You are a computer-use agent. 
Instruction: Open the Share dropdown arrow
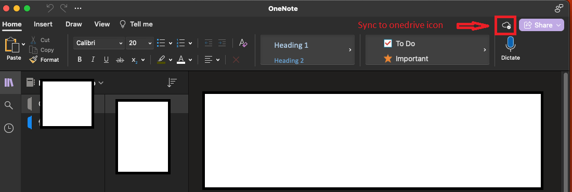coord(559,25)
